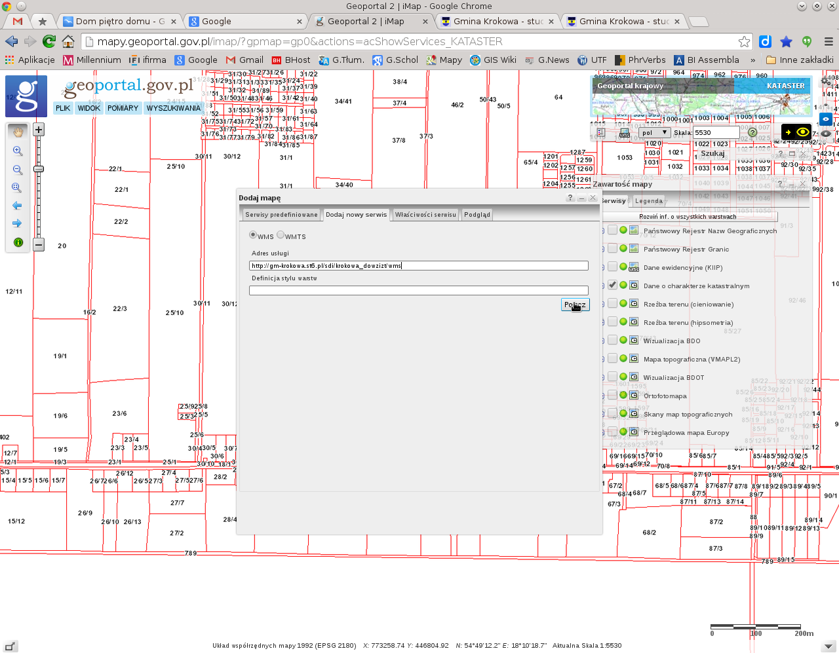
Task: Activate the zoom in magnifier tool
Action: click(18, 151)
